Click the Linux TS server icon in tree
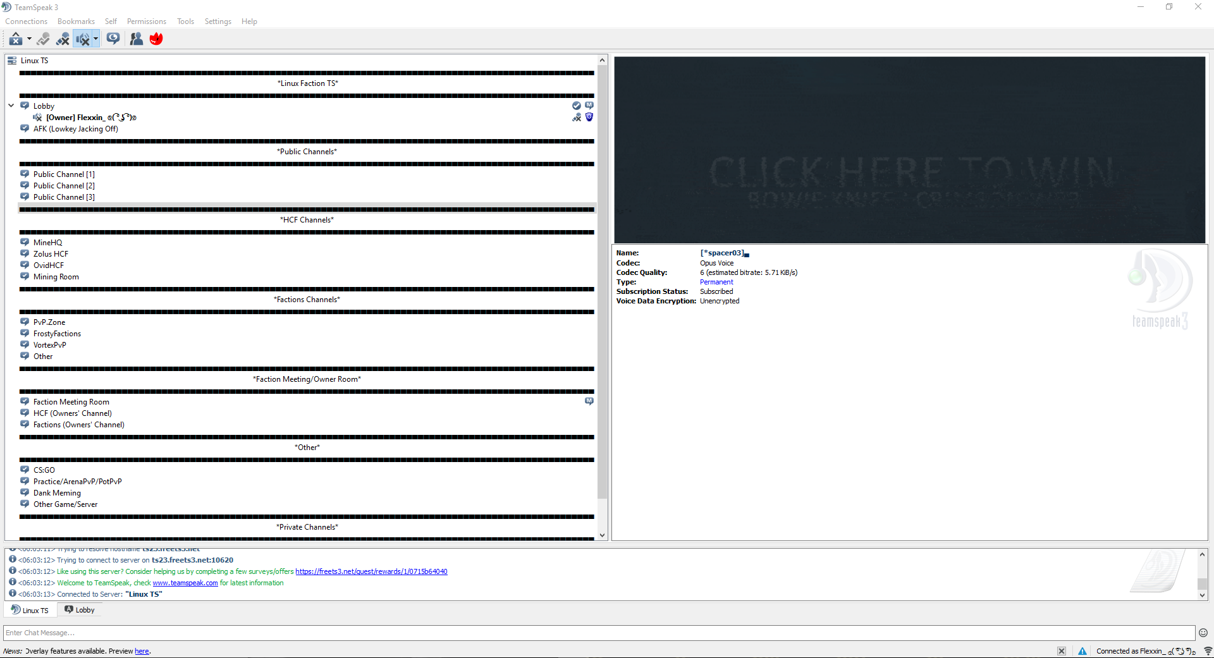Viewport: 1214px width, 658px height. click(x=12, y=61)
